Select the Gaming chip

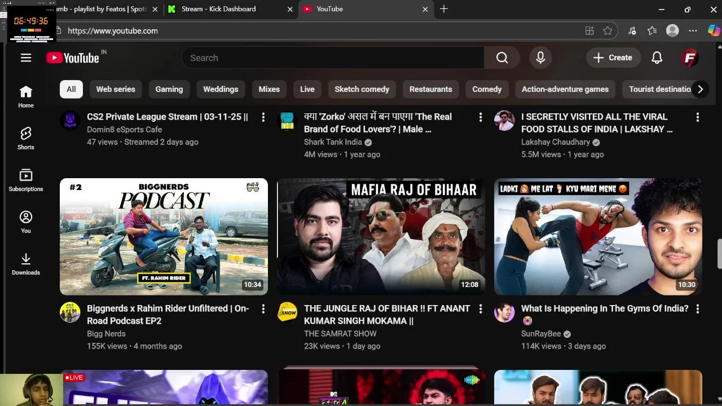[x=169, y=89]
